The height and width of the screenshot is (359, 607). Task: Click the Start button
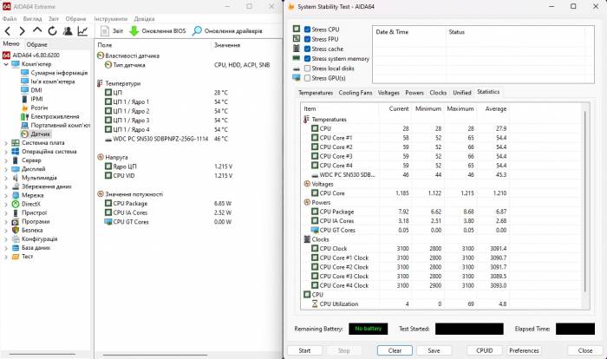point(304,350)
